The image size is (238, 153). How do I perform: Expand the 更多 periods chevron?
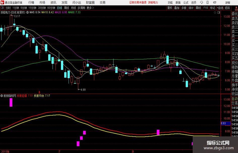tap(93, 8)
